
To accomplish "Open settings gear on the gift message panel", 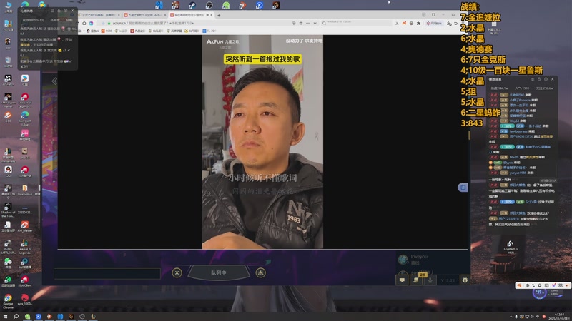I will pos(66,11).
